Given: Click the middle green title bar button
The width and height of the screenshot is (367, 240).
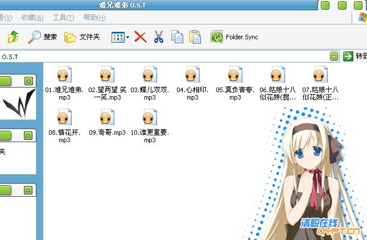Looking at the screenshot, I should (342, 5).
